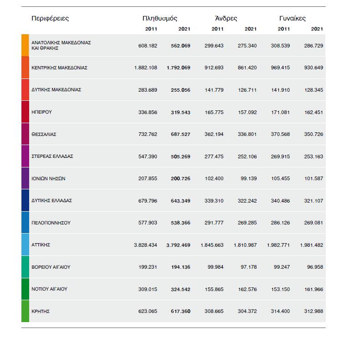
Task: Select the green swatch beside ΚΡΗΤΗΣ
Action: [25, 311]
